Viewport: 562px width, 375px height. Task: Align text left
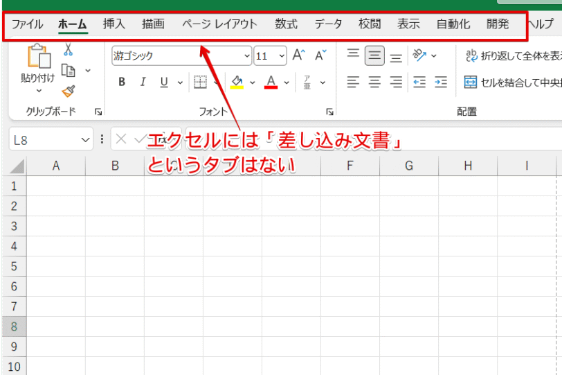click(353, 82)
